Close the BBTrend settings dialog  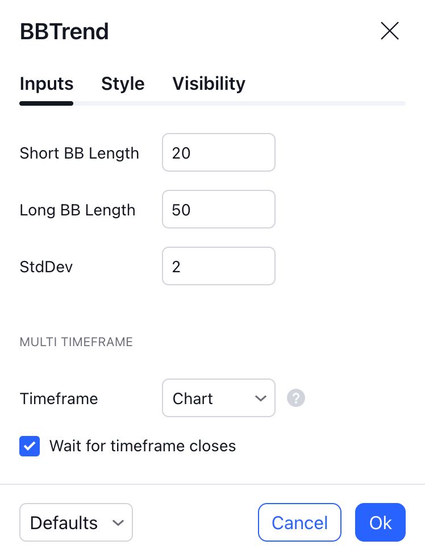pyautogui.click(x=390, y=31)
